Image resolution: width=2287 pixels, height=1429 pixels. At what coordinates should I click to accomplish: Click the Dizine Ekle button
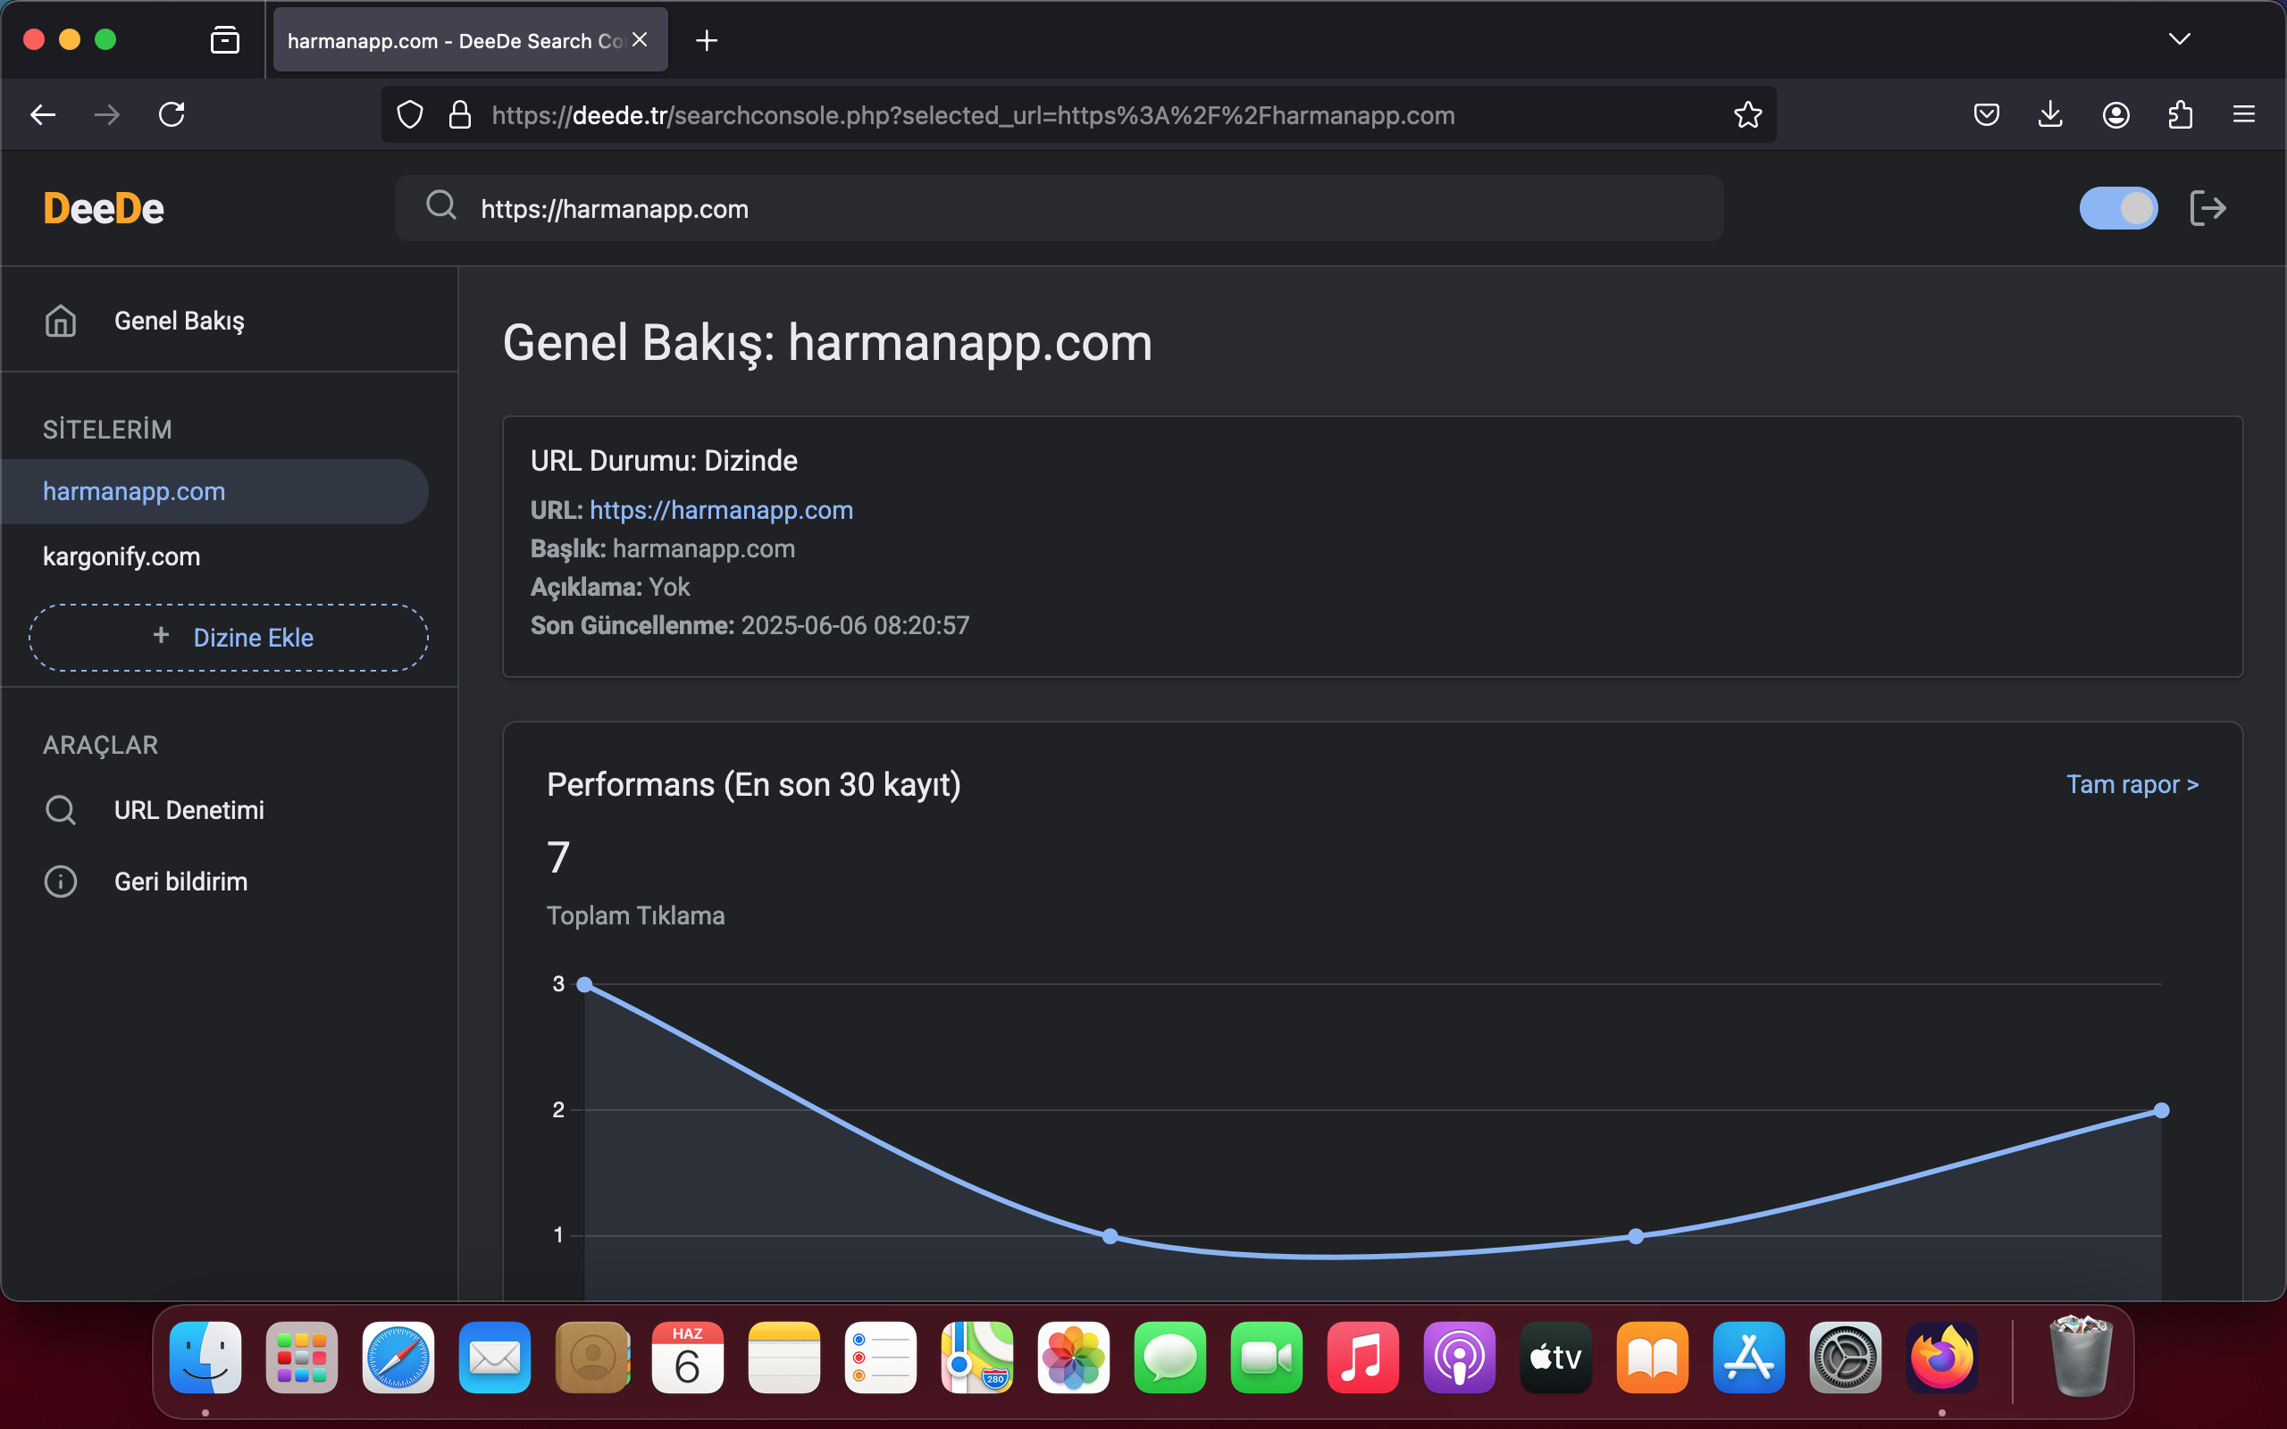229,638
